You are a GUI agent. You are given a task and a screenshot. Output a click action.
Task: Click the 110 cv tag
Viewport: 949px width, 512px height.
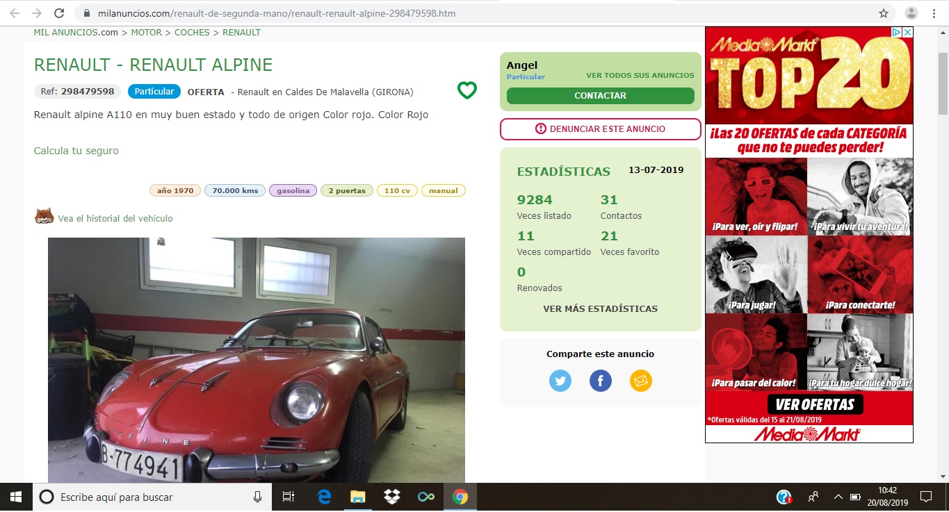tap(397, 190)
